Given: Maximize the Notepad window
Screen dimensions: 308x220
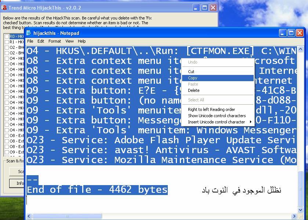Looking at the screenshot, I should (291, 33).
